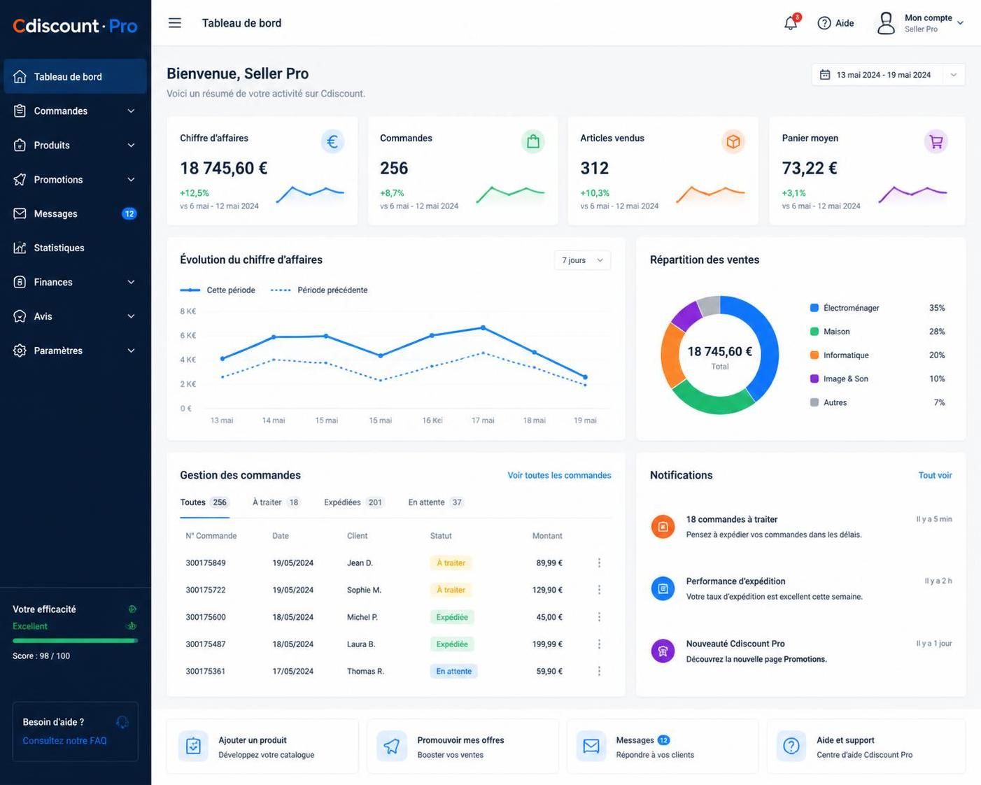The image size is (981, 785).
Task: Click the Messages Répondre à vos clients card
Action: pyautogui.click(x=663, y=747)
